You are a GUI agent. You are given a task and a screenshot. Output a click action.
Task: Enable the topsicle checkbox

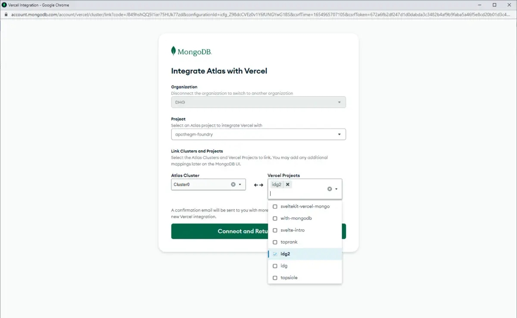(x=275, y=278)
